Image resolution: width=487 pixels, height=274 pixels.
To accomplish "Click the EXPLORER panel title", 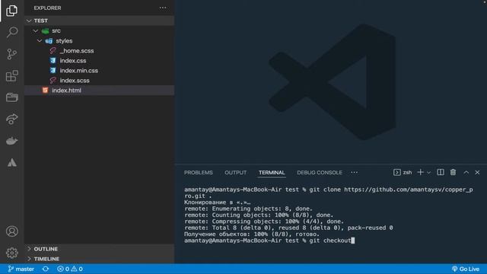I will [x=47, y=8].
